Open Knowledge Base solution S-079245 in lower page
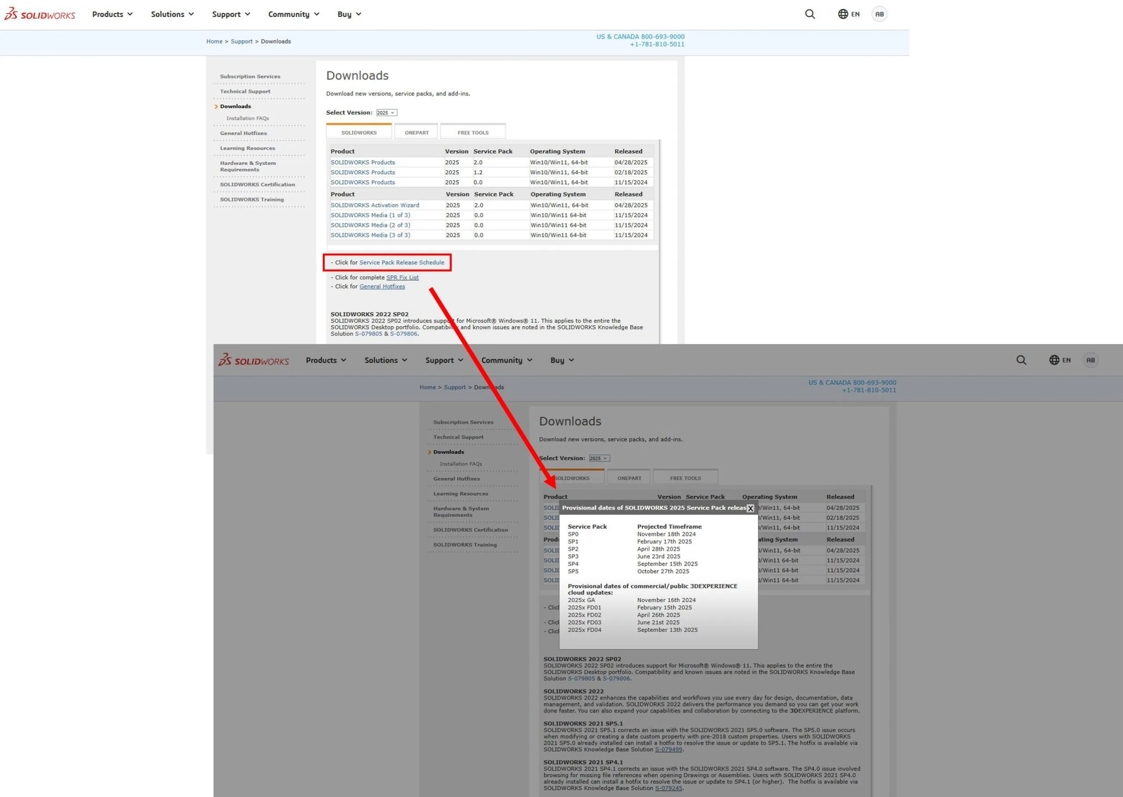1123x797 pixels. (x=668, y=788)
